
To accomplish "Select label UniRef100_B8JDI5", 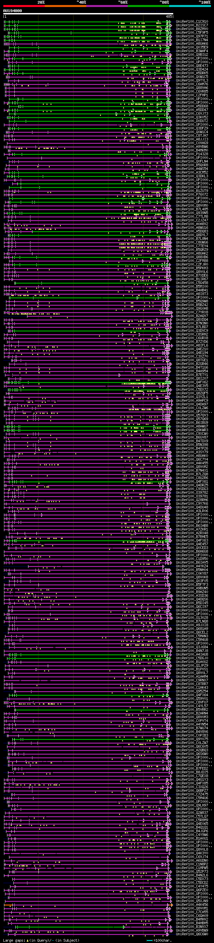I will [192, 772].
